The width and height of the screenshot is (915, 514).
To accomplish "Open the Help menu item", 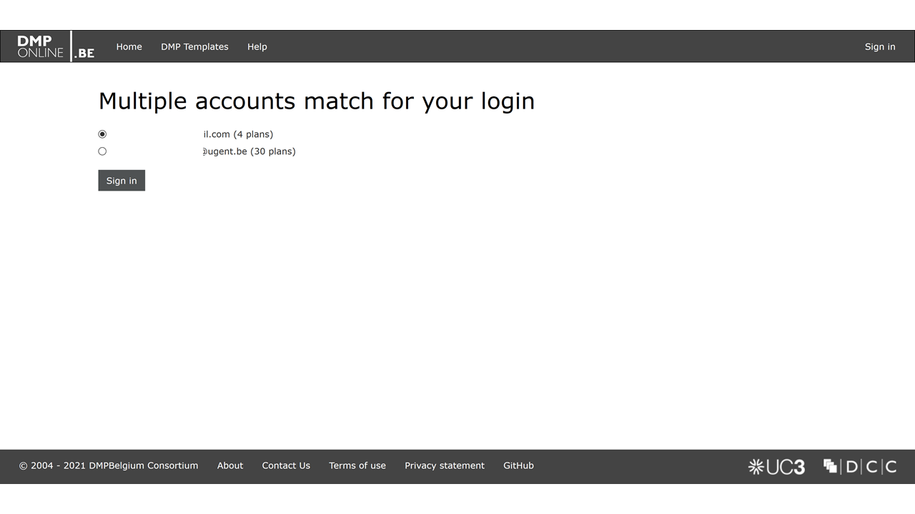I will (257, 47).
